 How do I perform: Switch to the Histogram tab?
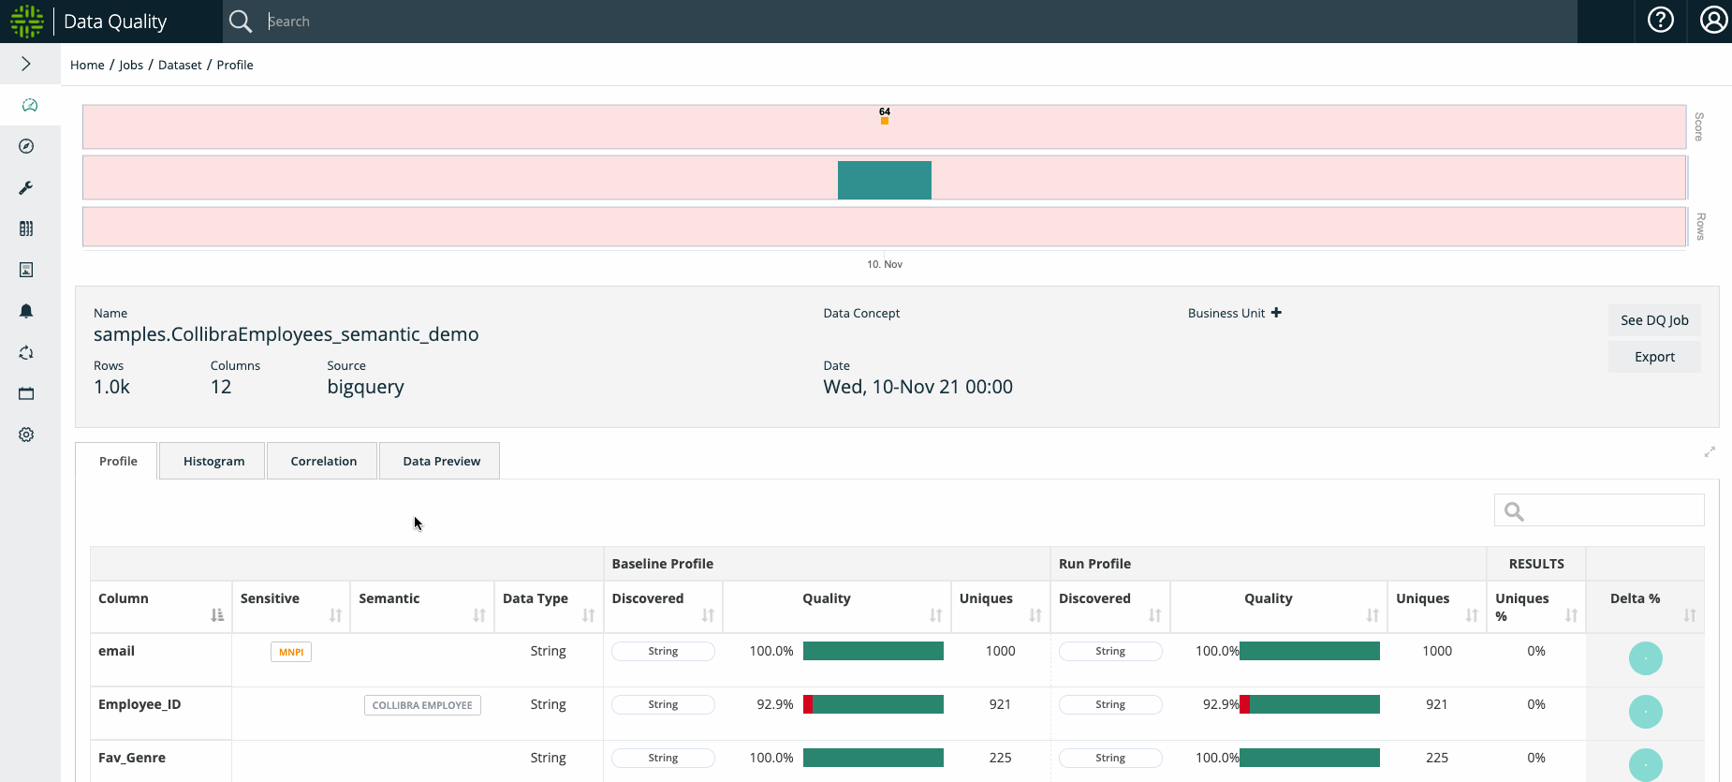213,461
